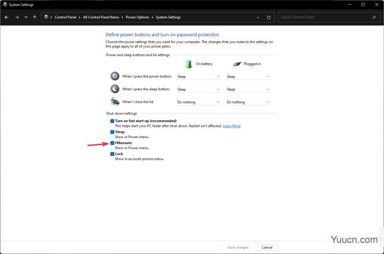384x254 pixels.
Task: Click the 'Plugged in' column label
Action: point(252,64)
